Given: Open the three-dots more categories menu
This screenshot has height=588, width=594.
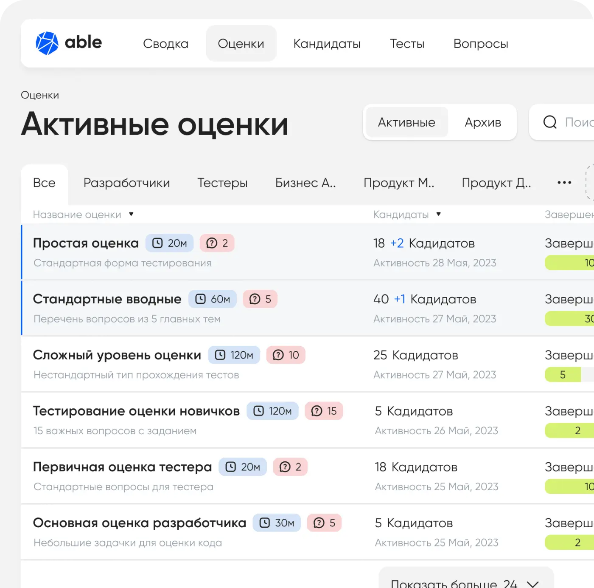Looking at the screenshot, I should tap(564, 183).
